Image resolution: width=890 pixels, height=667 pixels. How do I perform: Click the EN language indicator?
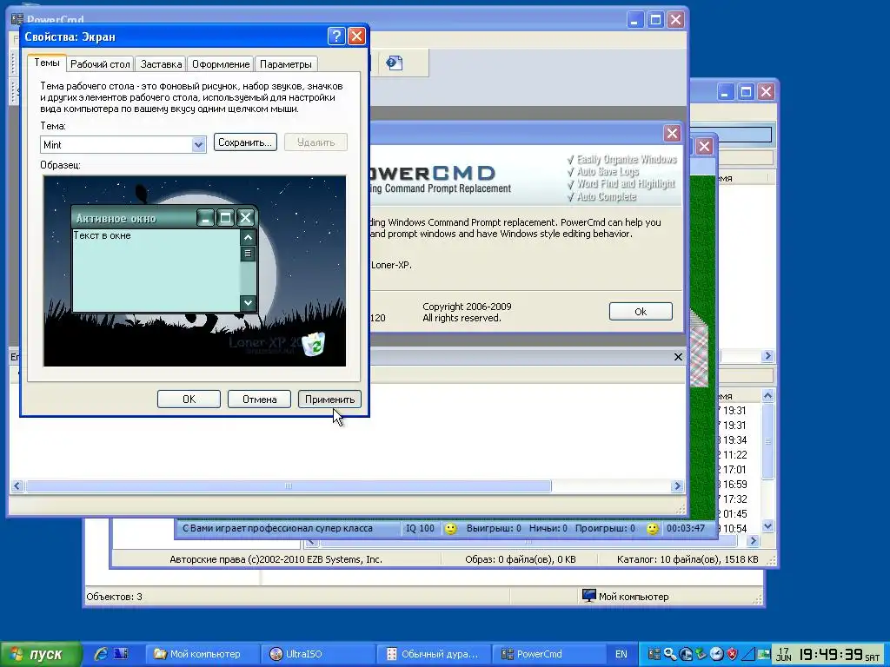(x=621, y=654)
